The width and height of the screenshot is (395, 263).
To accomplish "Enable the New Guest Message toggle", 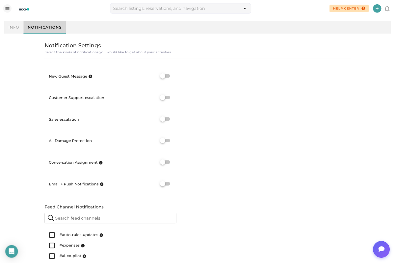I will 165,76.
